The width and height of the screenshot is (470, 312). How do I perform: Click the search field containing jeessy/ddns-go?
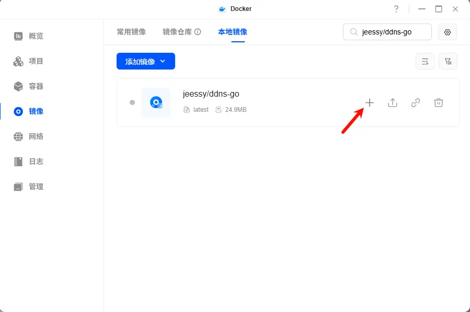point(392,32)
